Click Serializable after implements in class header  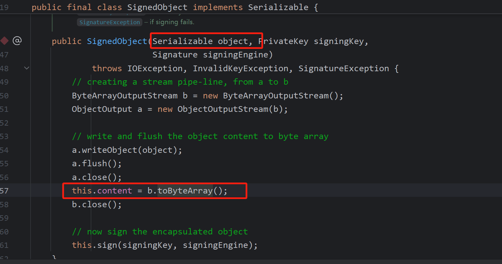pos(278,7)
